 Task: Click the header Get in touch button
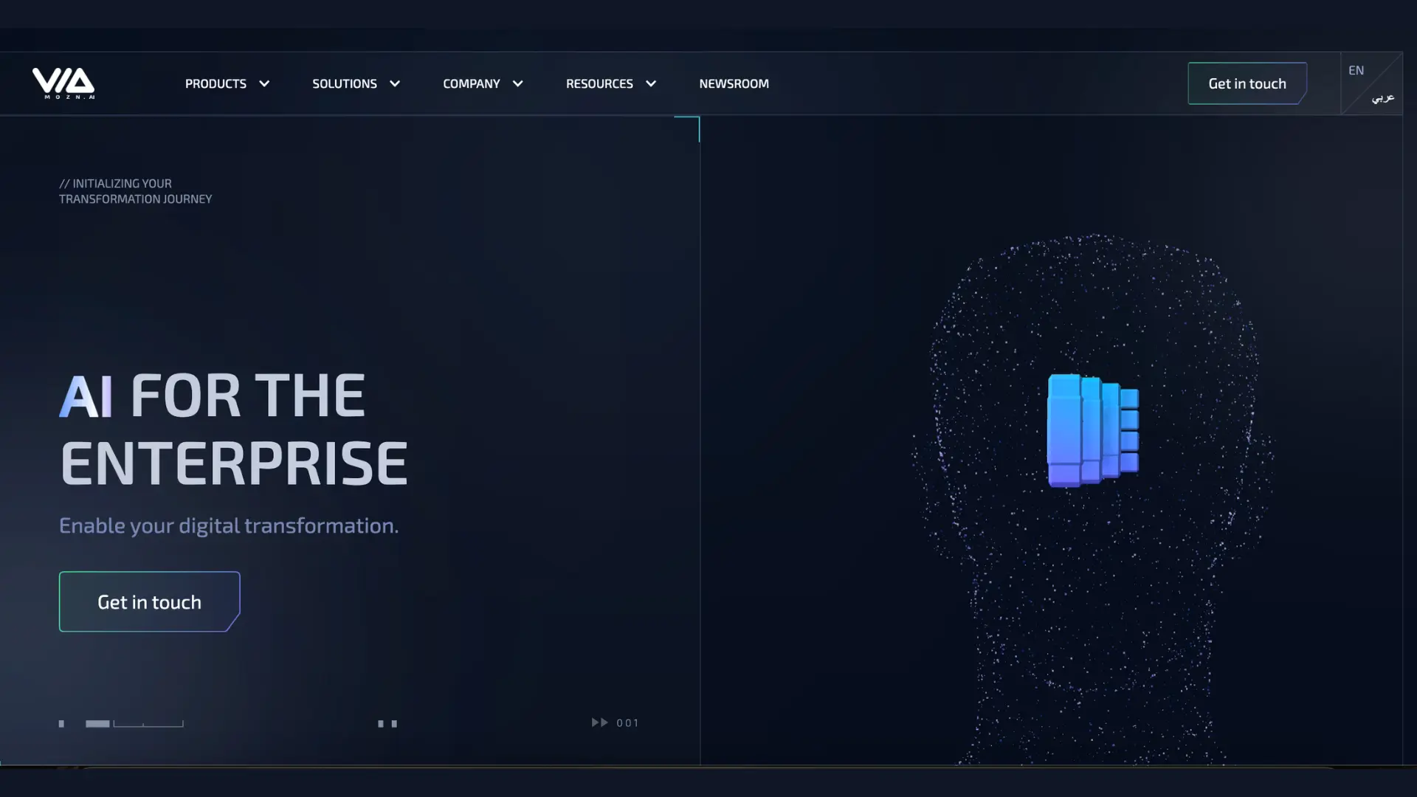[1247, 83]
